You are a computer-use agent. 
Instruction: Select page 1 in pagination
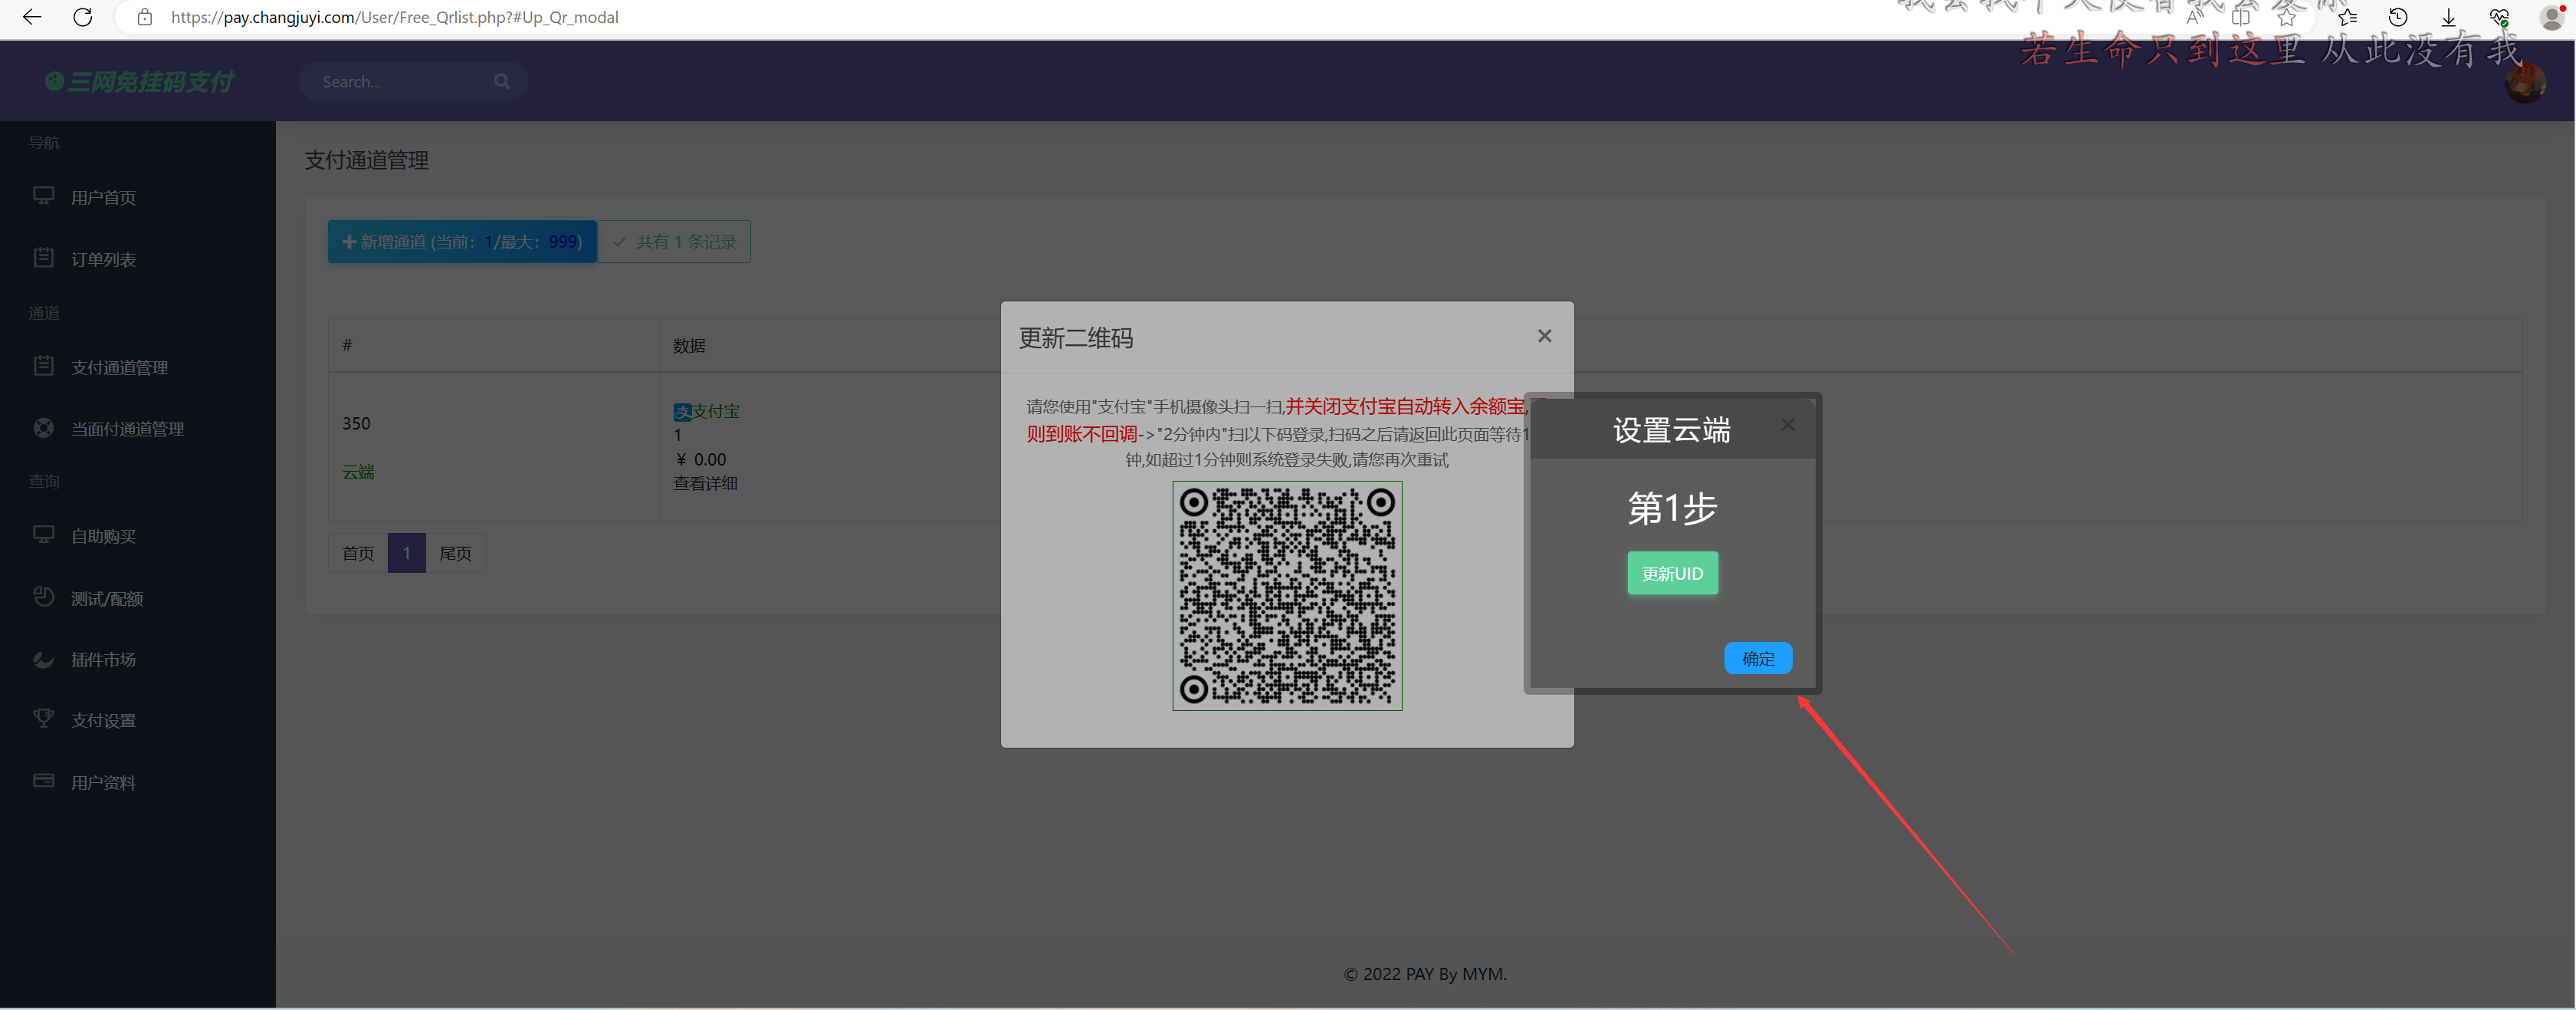pyautogui.click(x=406, y=552)
